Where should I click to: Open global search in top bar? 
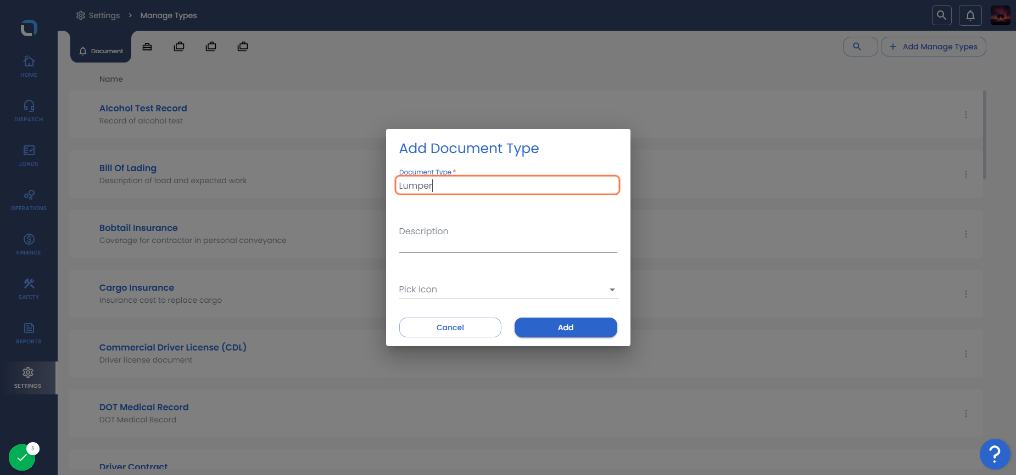pos(941,15)
